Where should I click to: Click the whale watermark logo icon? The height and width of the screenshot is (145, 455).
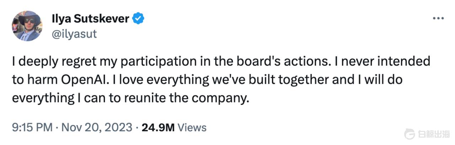(410, 134)
